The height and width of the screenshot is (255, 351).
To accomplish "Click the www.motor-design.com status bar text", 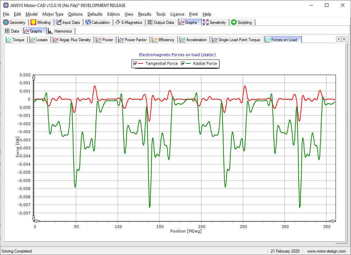I will tap(326, 251).
